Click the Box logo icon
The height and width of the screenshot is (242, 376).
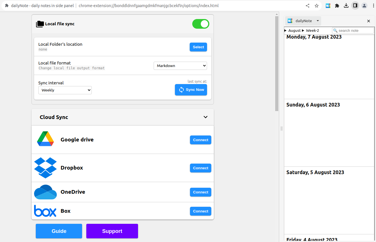[x=45, y=211]
